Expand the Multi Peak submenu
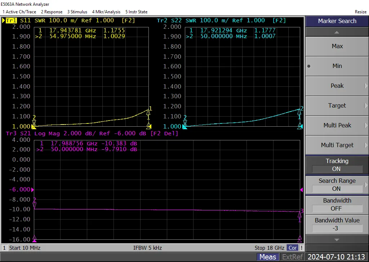This screenshot has height=262, width=369. point(337,125)
